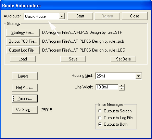The image size is (152, 139).
Task: Open the Passes settings
Action: coord(25,98)
